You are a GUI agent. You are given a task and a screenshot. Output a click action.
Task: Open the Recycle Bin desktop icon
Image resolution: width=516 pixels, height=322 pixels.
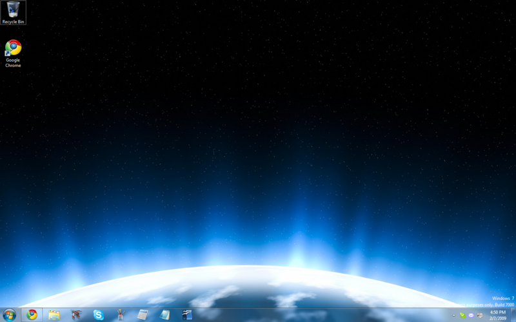[13, 12]
